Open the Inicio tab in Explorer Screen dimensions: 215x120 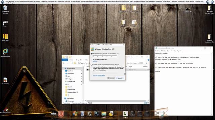71,60
